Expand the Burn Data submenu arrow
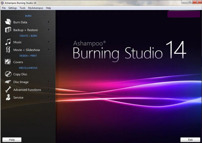The width and height of the screenshot is (202, 143). coord(49,22)
